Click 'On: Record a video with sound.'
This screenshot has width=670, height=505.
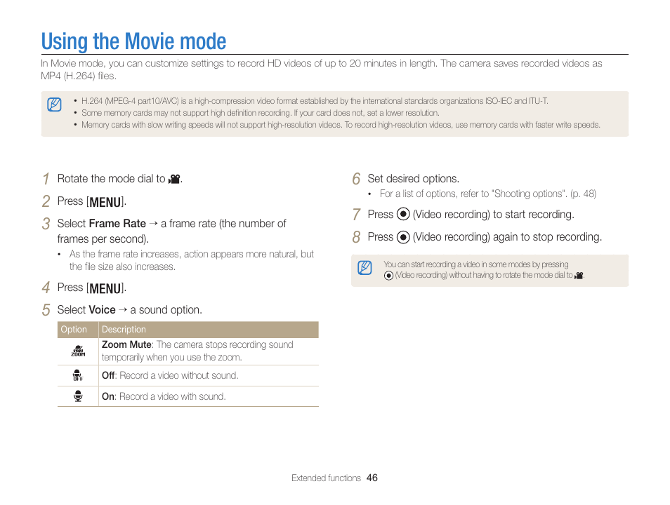point(164,396)
